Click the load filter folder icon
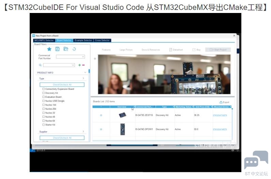271x179 pixels. tap(66, 49)
